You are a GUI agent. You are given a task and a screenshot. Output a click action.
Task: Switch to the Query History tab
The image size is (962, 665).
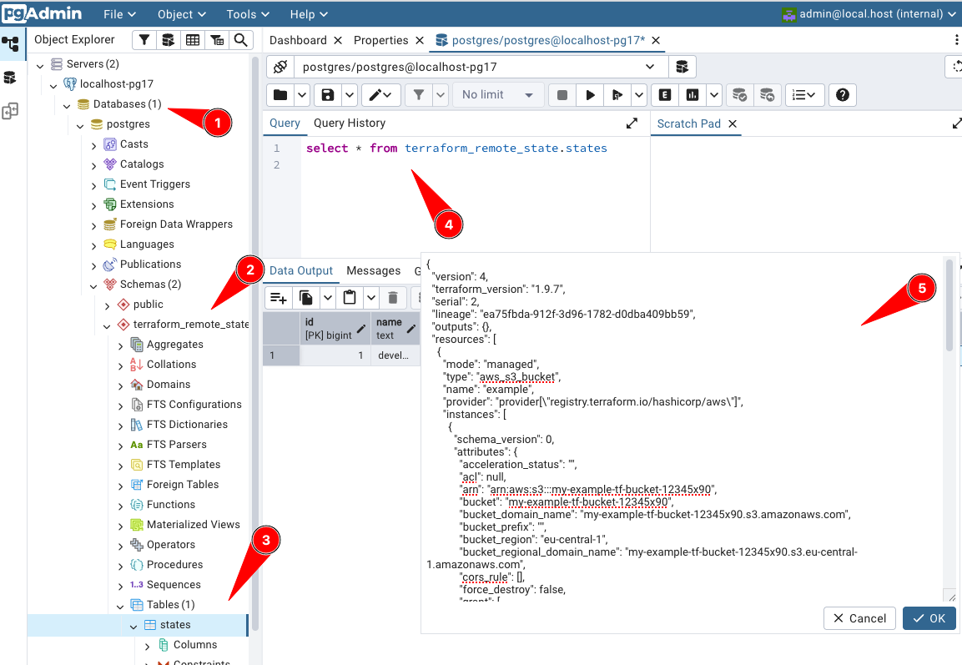pos(350,122)
